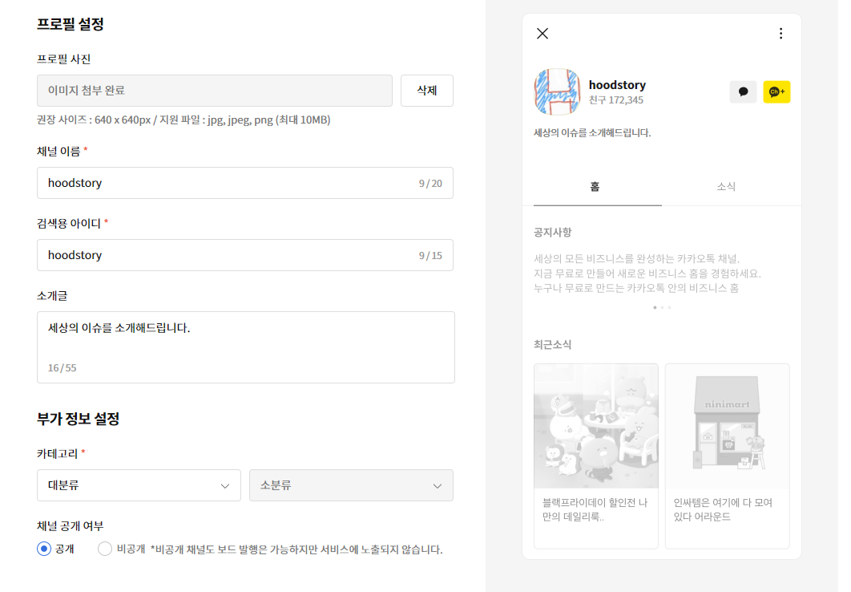Open the ninimart 인싸템 post card
The height and width of the screenshot is (592, 851).
728,456
